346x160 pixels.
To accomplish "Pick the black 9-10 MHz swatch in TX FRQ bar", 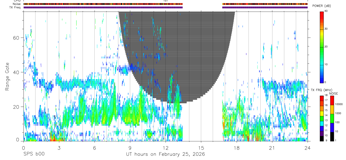I will 322,139.
